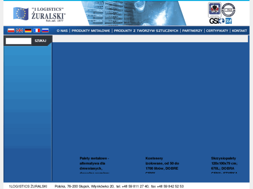The height and width of the screenshot is (189, 253).
Task: Focus the search text field
Action: pyautogui.click(x=18, y=41)
